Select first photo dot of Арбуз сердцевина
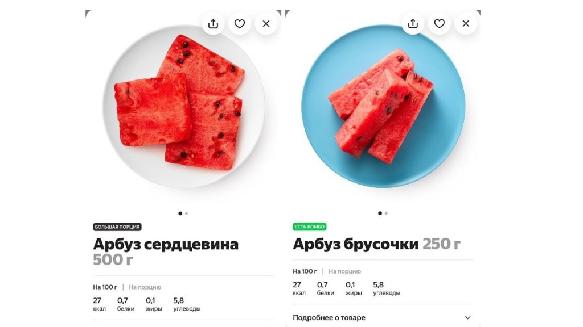The image size is (583, 327). (x=180, y=213)
